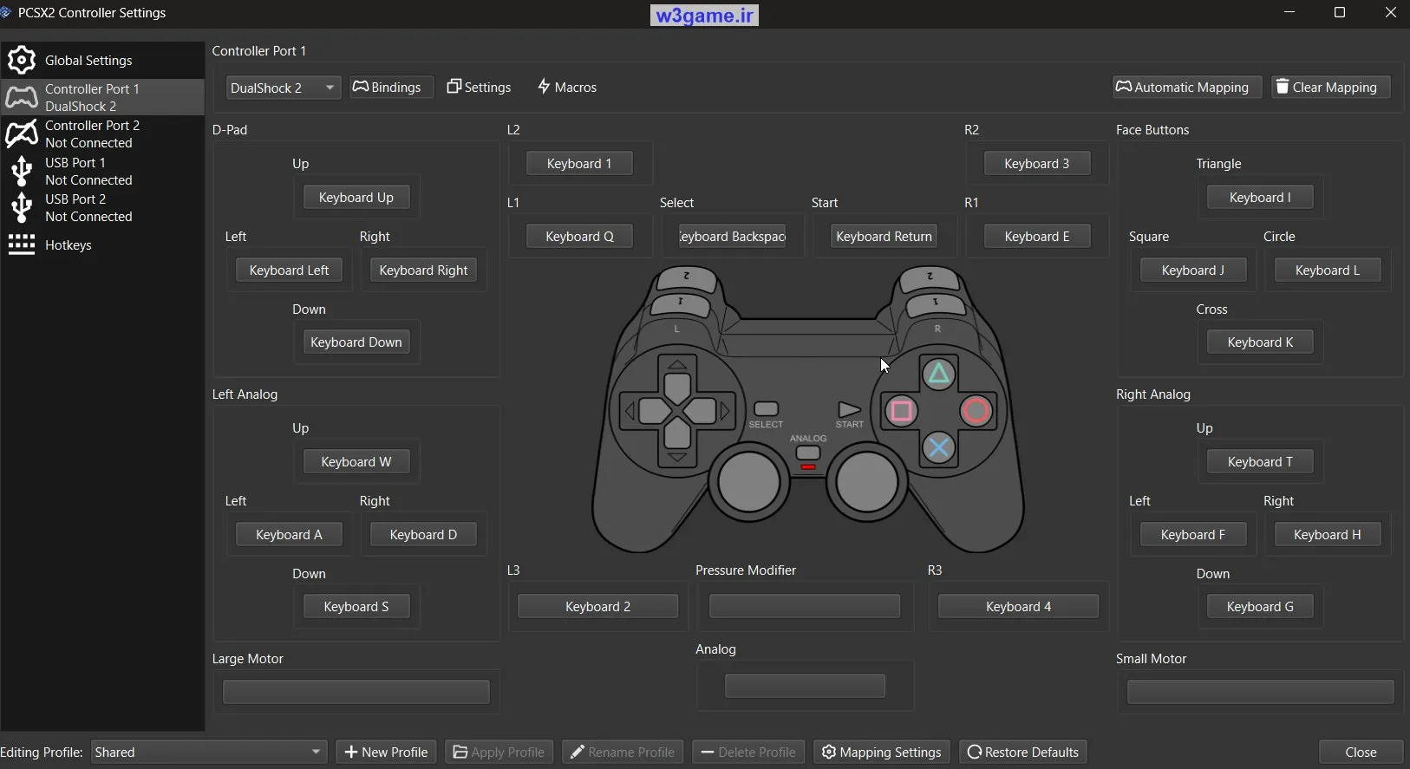Rebind Select binding Keyboard Backspace

tap(732, 236)
